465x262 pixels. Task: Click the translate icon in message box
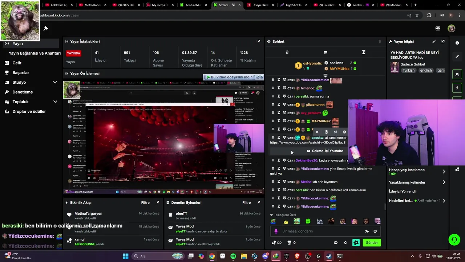367,231
